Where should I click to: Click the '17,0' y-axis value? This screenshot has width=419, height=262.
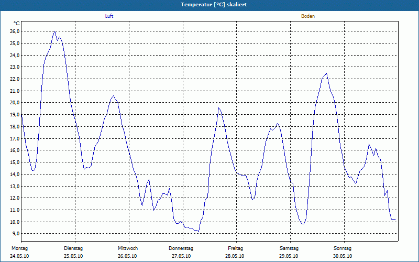point(15,138)
